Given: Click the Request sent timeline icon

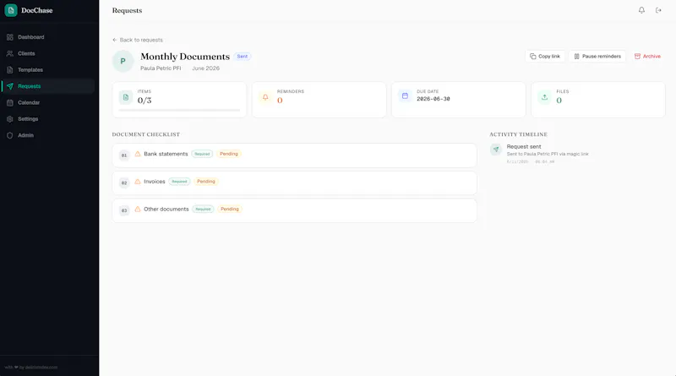Looking at the screenshot, I should click(496, 150).
